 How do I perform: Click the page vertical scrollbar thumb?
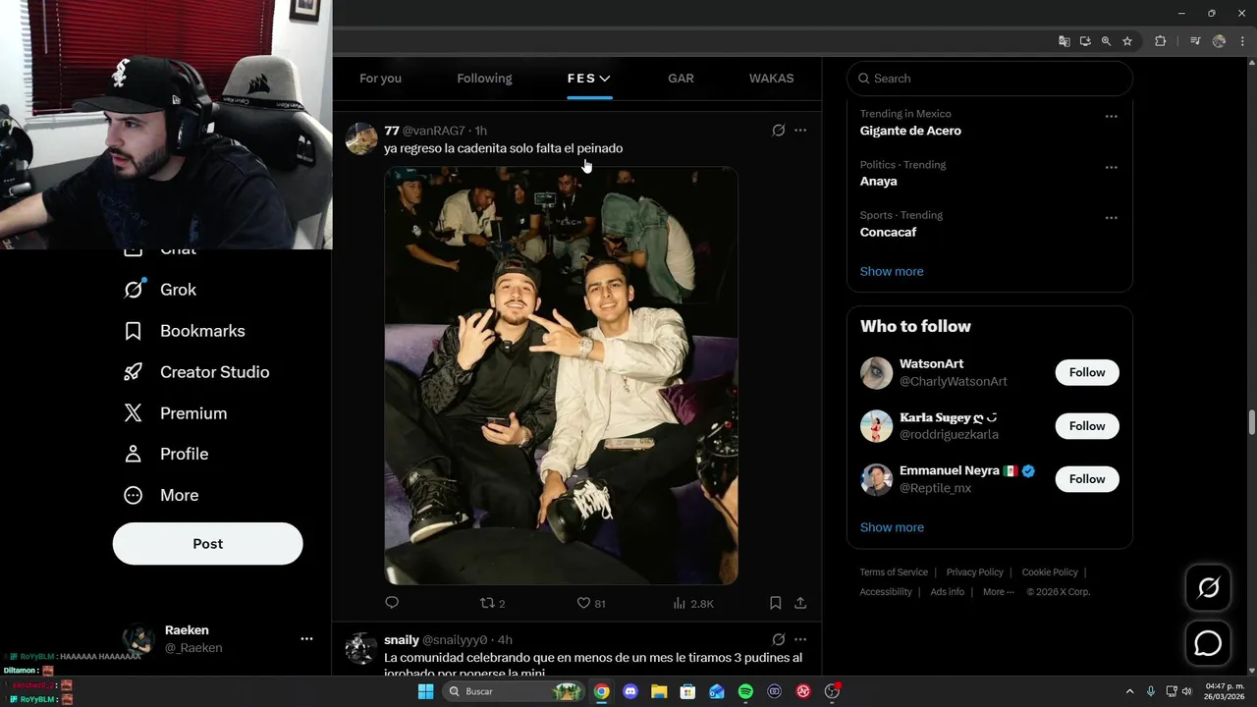[1252, 423]
